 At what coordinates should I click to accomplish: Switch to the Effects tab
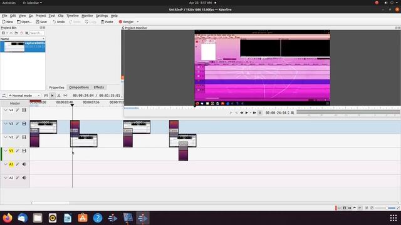[x=99, y=87]
